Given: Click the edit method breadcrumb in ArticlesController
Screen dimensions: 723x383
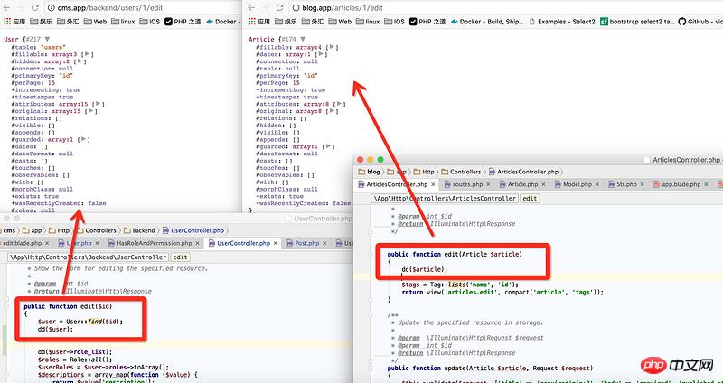Looking at the screenshot, I should point(530,198).
